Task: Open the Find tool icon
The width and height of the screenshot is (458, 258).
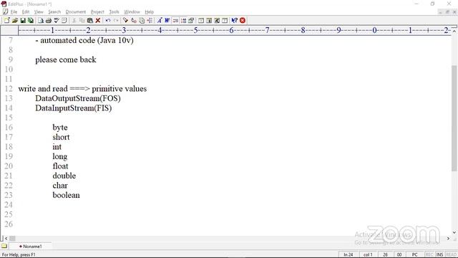Action: point(126,21)
